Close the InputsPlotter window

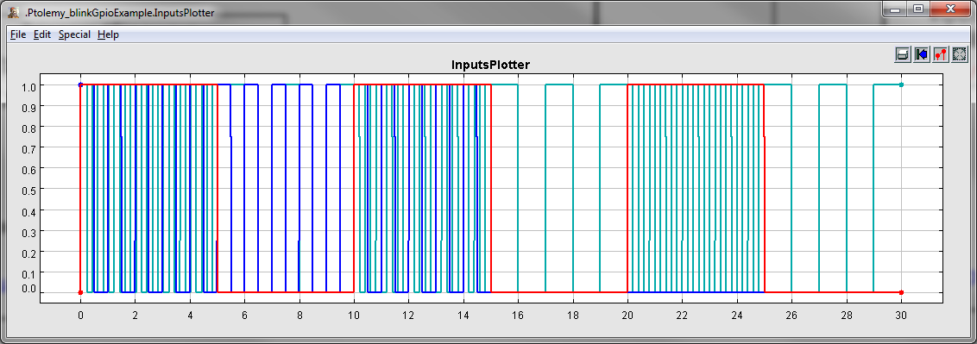click(x=949, y=9)
